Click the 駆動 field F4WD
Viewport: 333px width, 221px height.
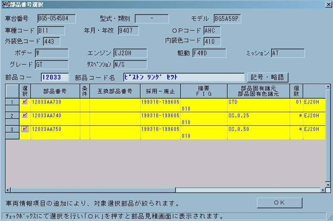point(209,53)
